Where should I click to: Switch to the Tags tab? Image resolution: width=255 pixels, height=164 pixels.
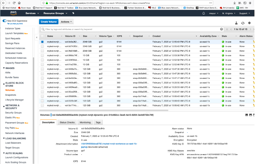[98, 122]
